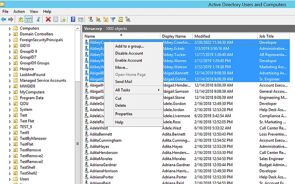
Task: Select the MyComputers tree item
Action: click(x=32, y=92)
